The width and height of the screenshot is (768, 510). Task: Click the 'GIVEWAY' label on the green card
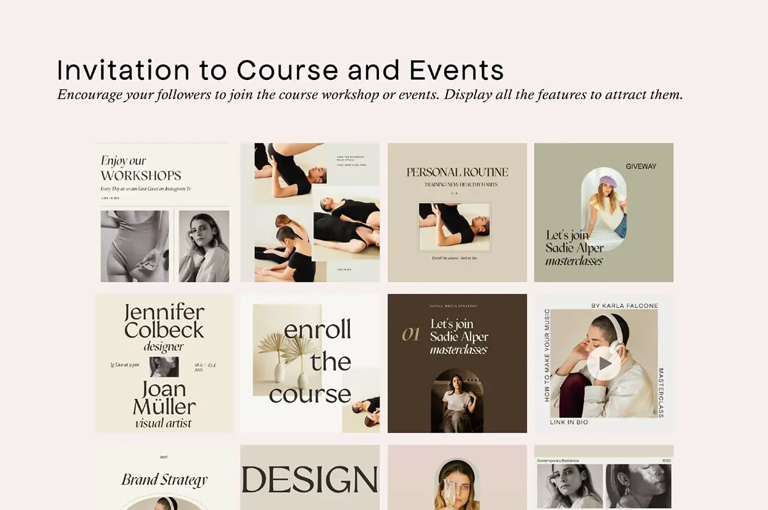[x=641, y=166]
